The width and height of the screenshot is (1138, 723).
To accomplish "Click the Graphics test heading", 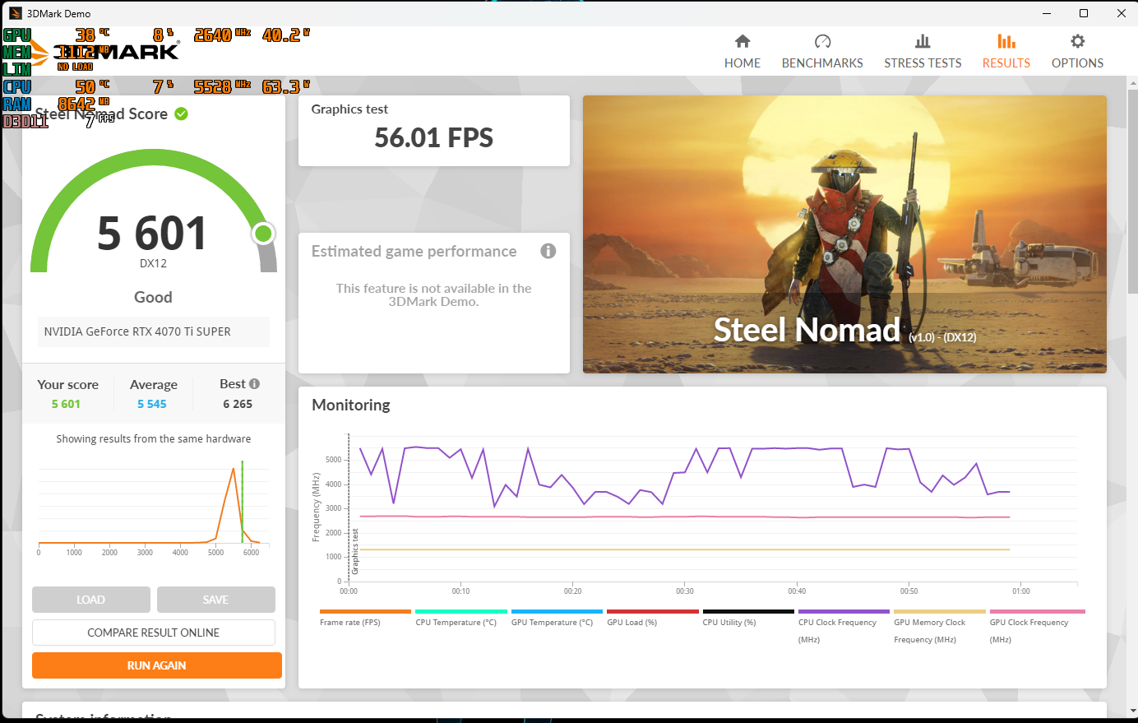I will point(349,109).
